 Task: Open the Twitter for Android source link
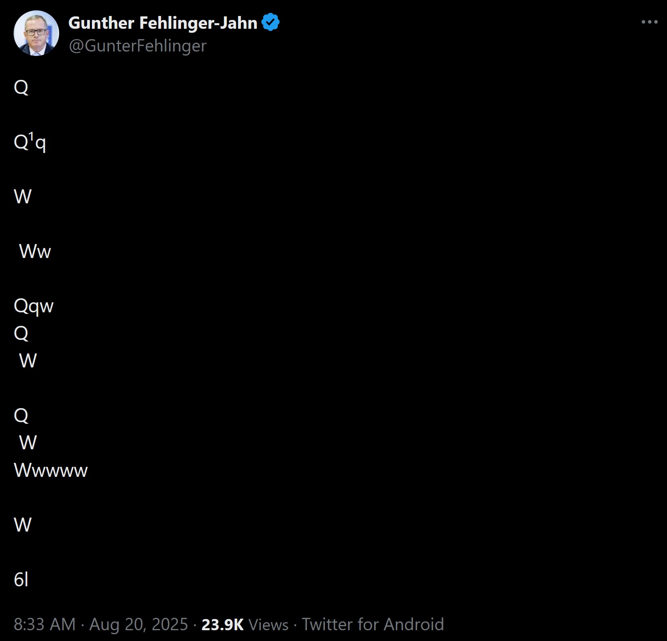373,624
